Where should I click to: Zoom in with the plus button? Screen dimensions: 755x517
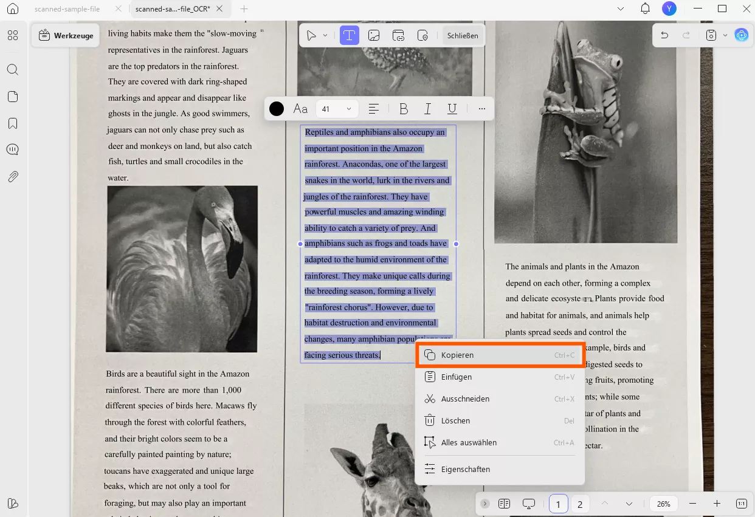pos(717,504)
